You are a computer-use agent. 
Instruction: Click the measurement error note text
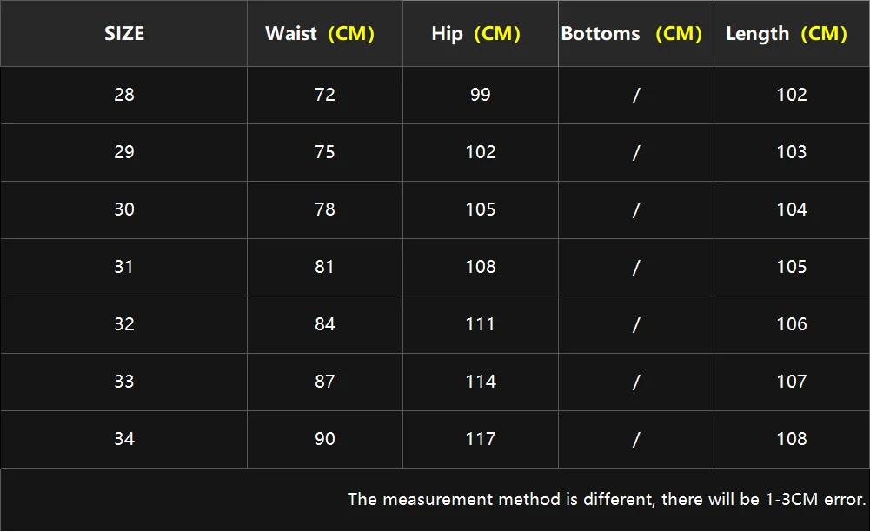click(607, 499)
